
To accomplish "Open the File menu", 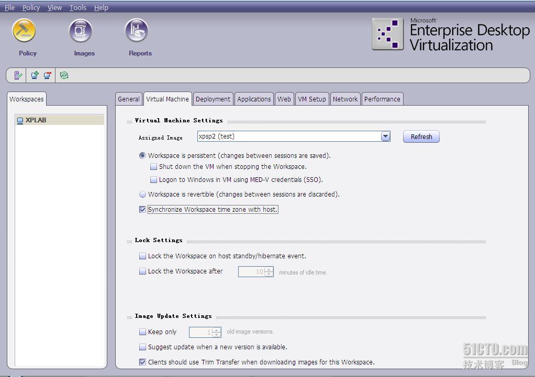I will pos(9,7).
